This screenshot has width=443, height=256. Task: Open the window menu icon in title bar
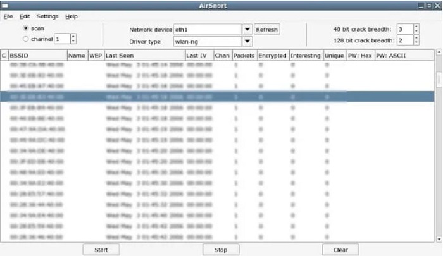[x=5, y=6]
